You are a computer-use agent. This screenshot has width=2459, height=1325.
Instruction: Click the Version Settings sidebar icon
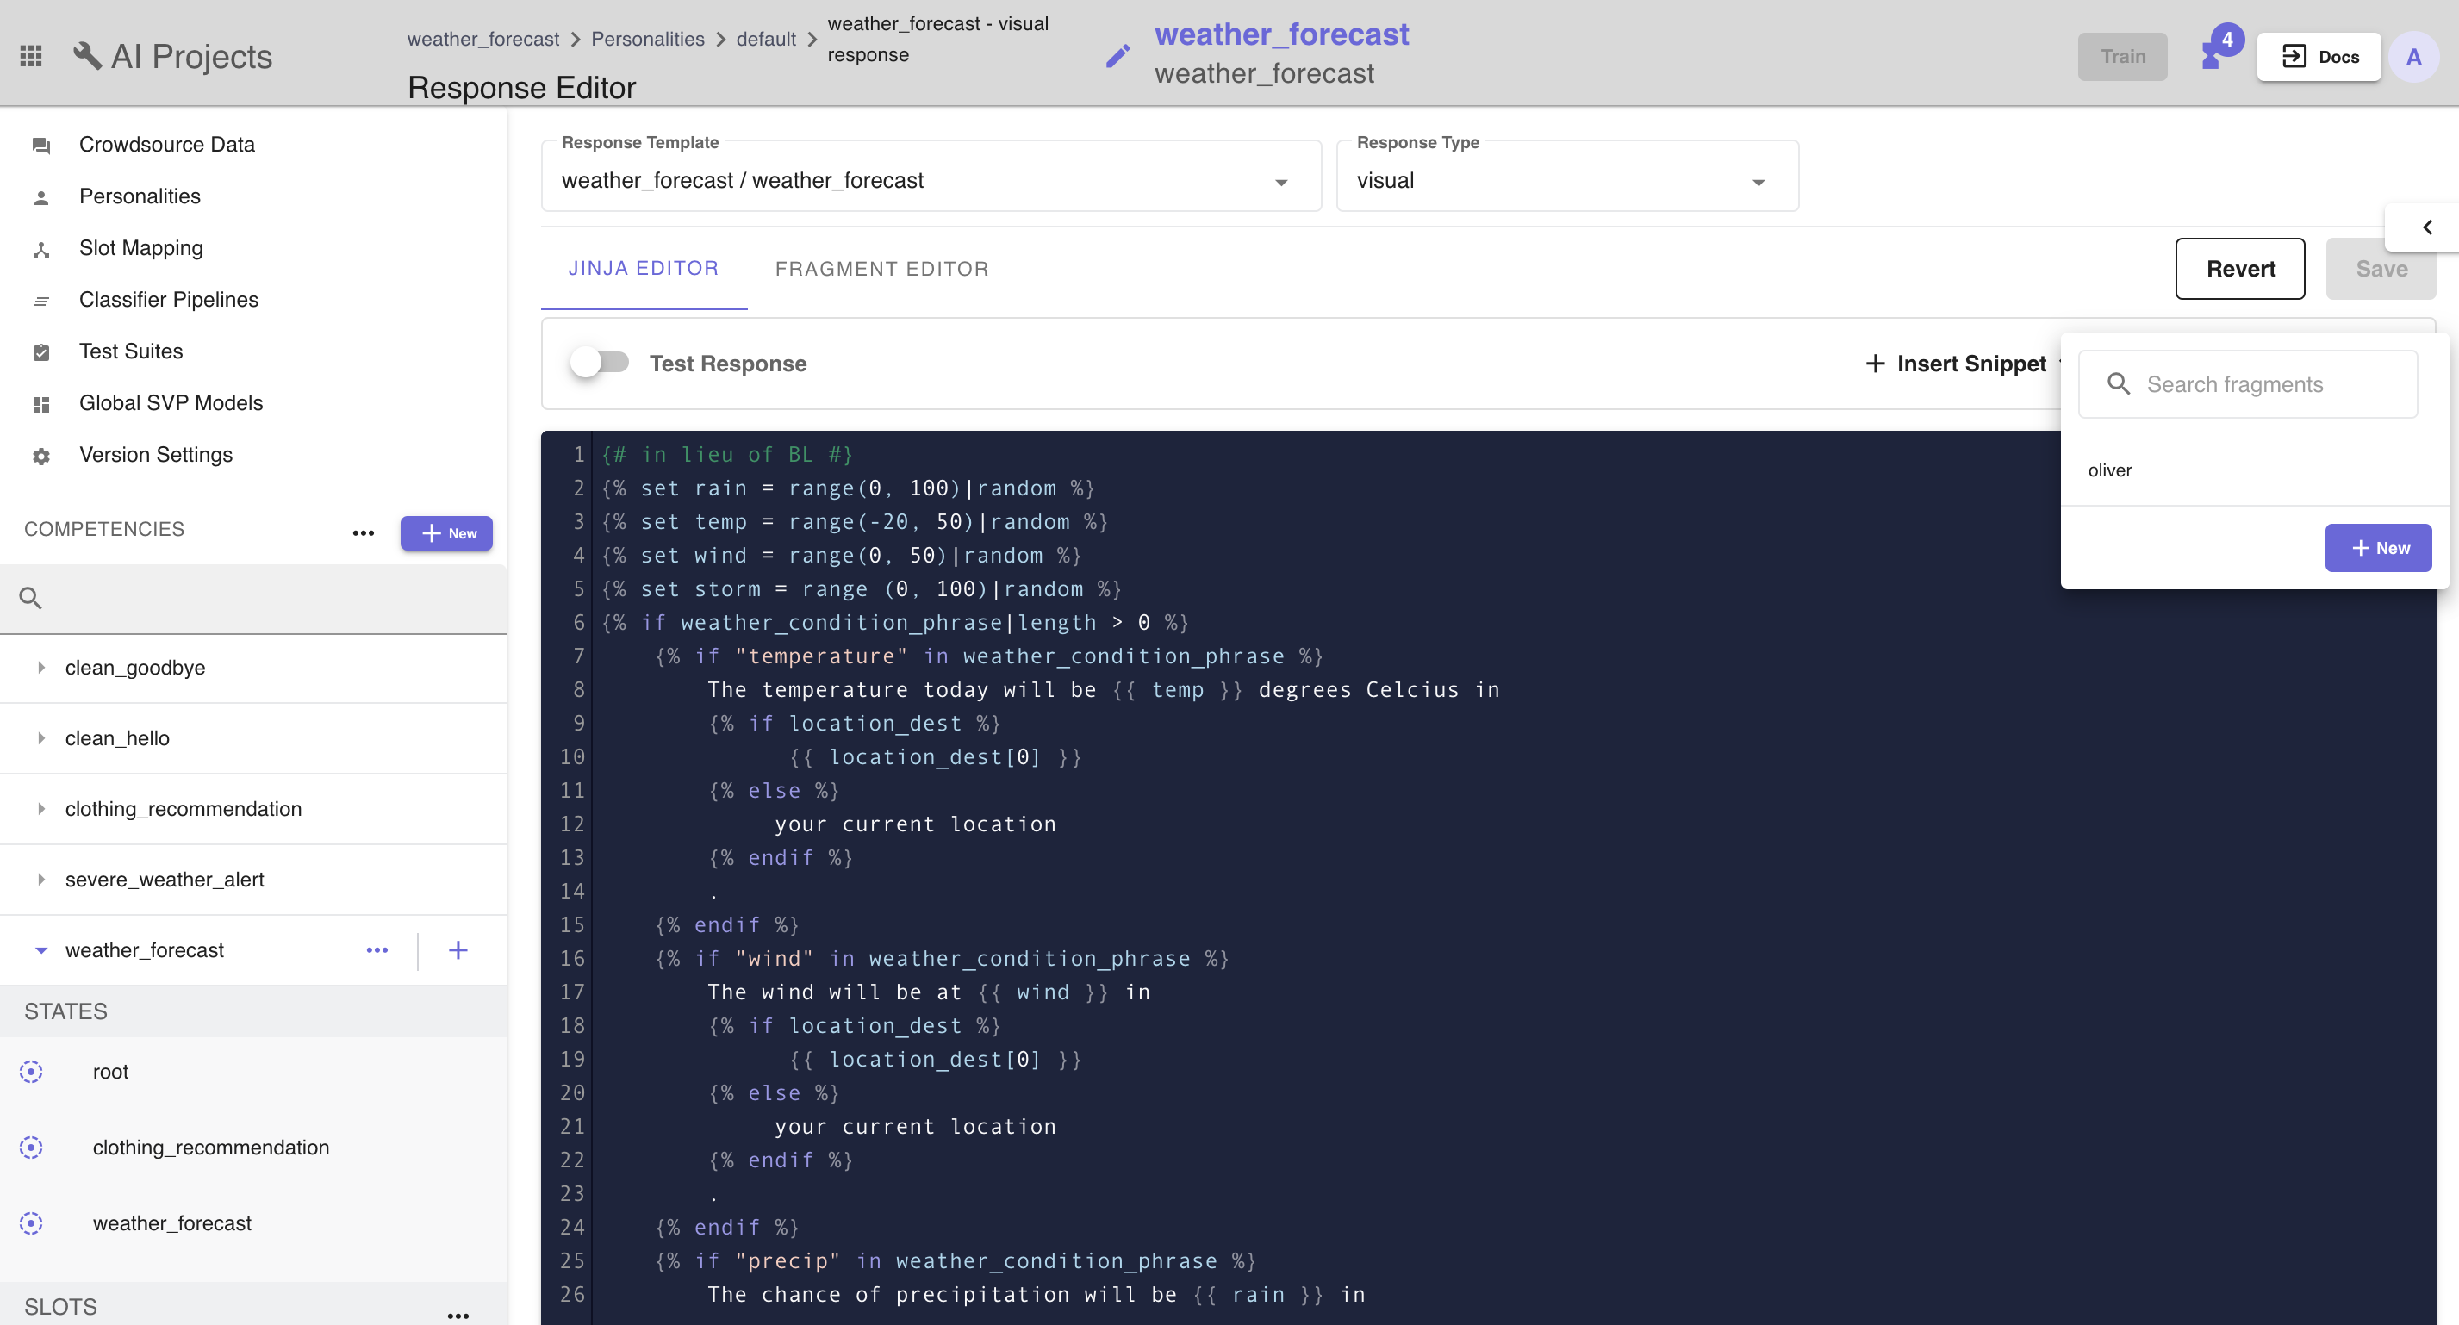pos(39,455)
